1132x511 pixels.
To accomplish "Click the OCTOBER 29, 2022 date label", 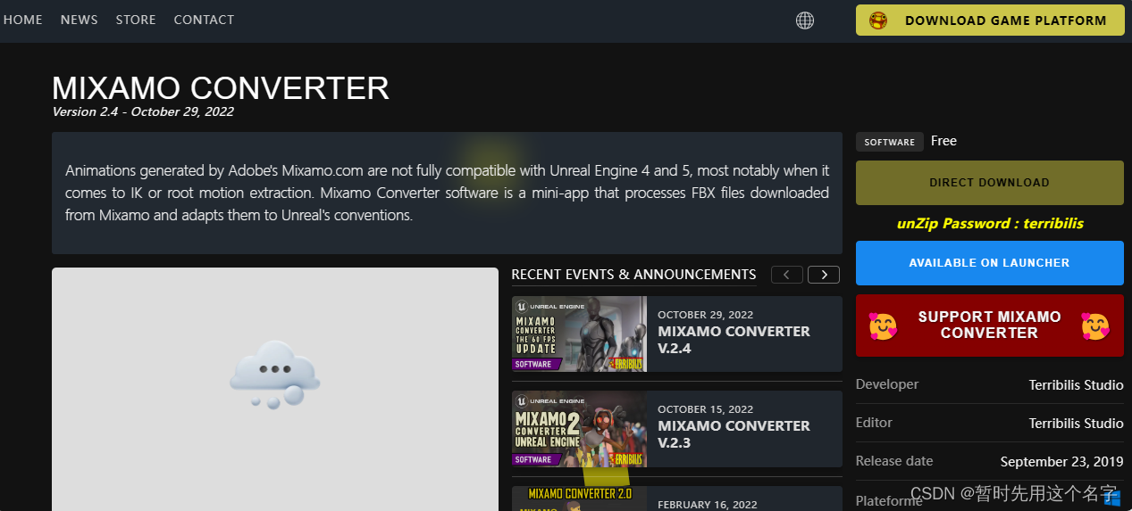I will point(706,315).
